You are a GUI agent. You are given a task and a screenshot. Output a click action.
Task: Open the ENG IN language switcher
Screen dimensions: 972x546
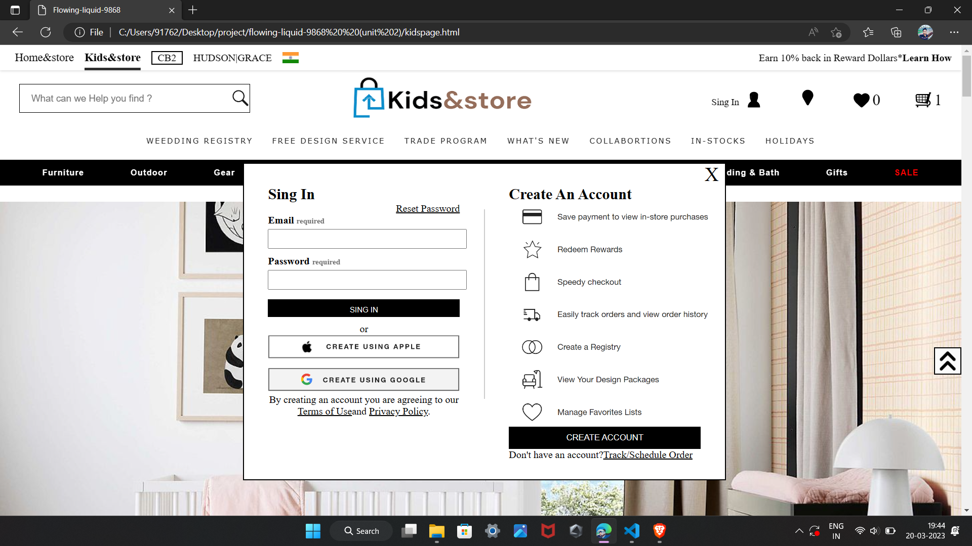[x=836, y=530]
